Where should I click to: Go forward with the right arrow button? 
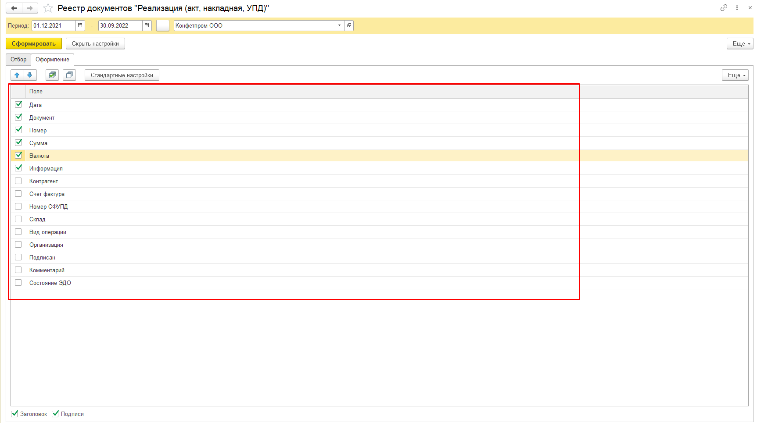coord(30,8)
